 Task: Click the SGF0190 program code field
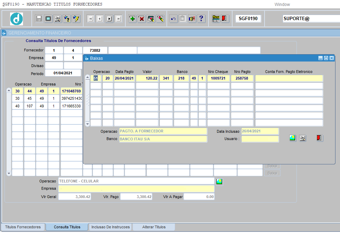248,19
